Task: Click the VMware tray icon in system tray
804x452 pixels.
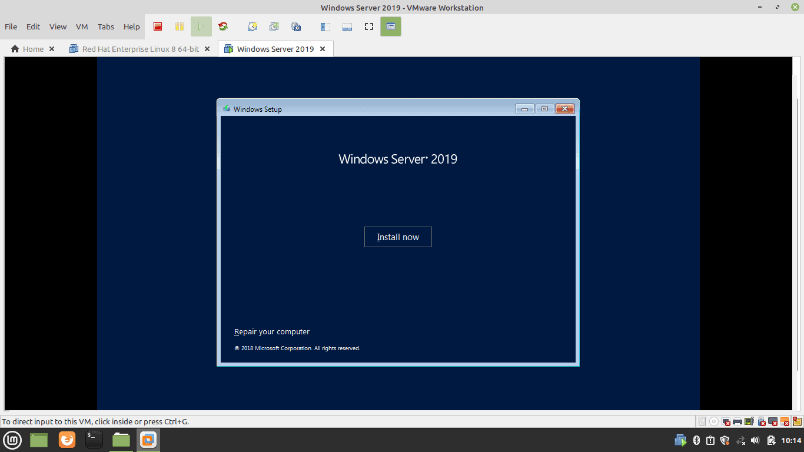Action: 680,440
